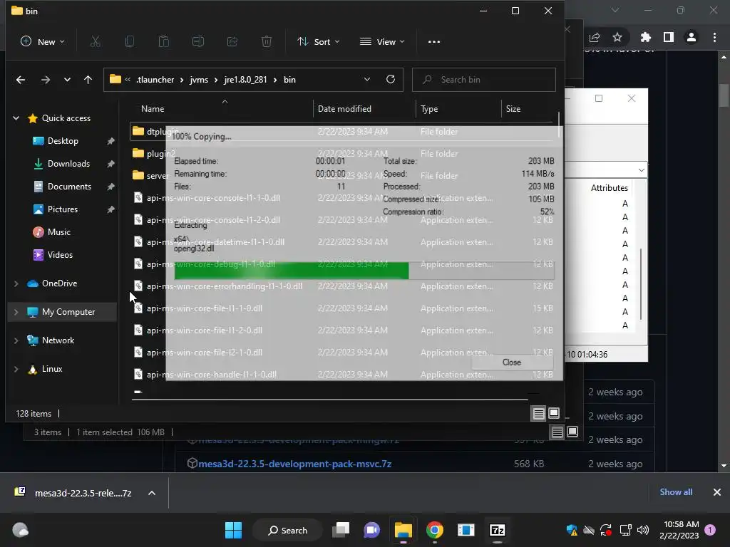The image size is (730, 547).
Task: Open the recent locations chevron
Action: point(68,80)
